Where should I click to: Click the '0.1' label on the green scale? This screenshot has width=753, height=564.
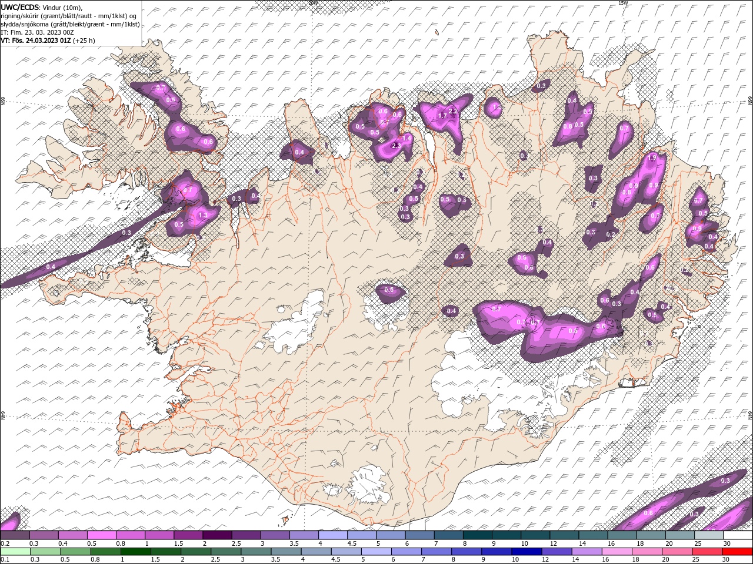5,560
